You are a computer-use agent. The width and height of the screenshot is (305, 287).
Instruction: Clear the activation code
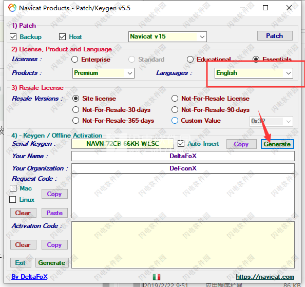[23, 245]
